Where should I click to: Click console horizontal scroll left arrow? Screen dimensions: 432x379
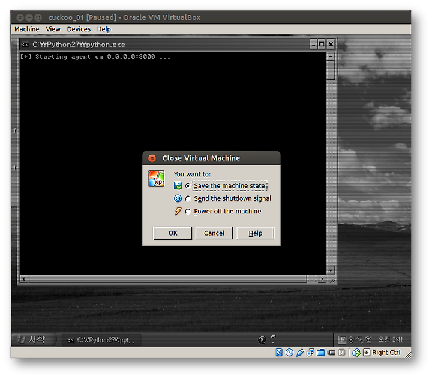23,279
